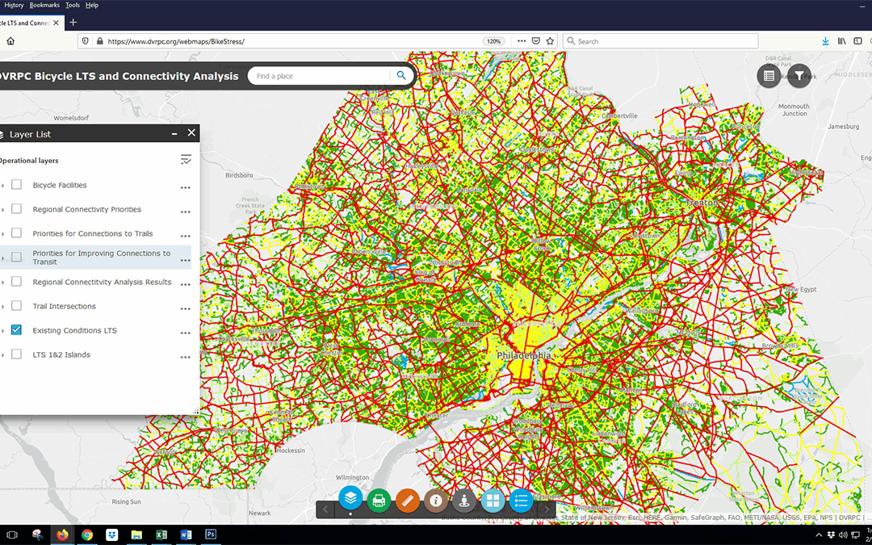Check the LTS 1&2 Islands layer
This screenshot has width=872, height=545.
(16, 354)
